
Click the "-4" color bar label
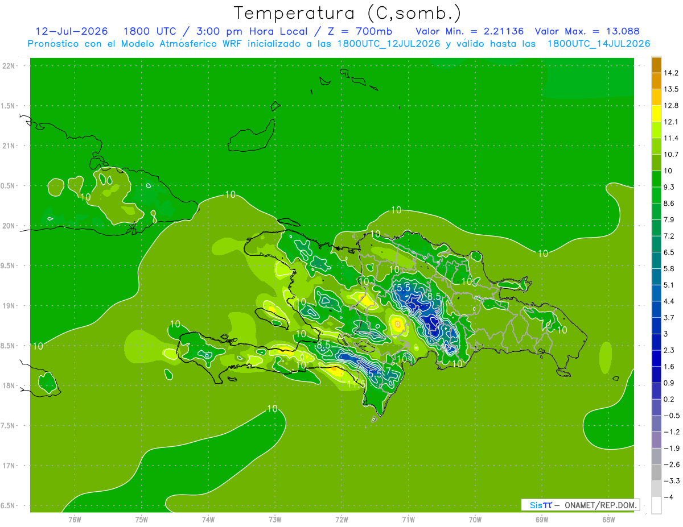tap(668, 497)
